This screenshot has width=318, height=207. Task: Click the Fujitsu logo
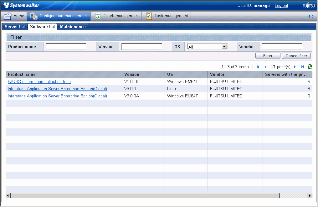309,5
